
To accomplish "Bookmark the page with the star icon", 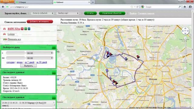I will 132,7.
